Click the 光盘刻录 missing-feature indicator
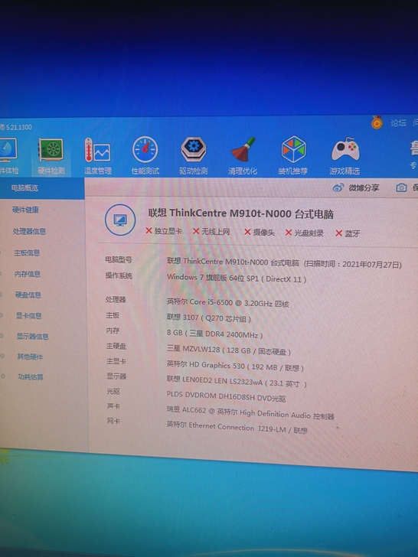 tap(305, 233)
